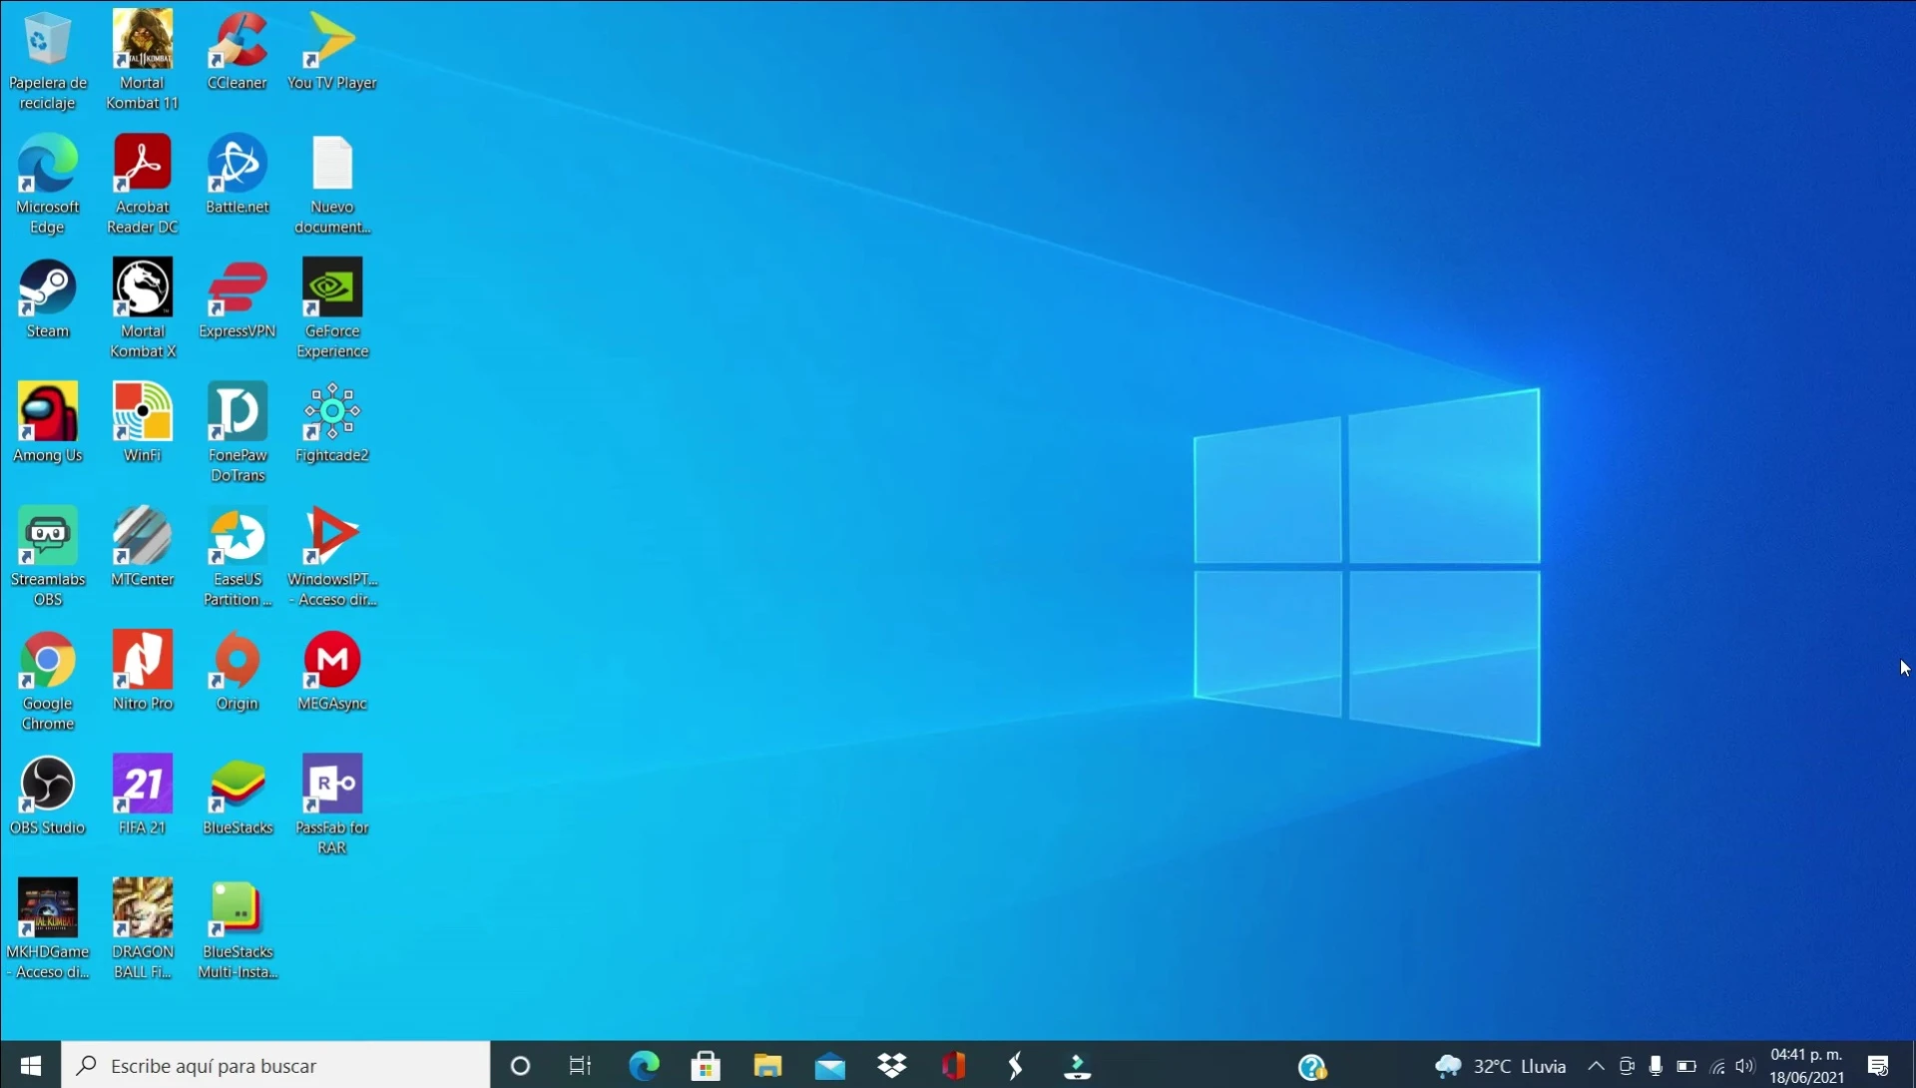Select FonePaw DoTrans shortcut
This screenshot has height=1088, width=1916.
(x=238, y=432)
